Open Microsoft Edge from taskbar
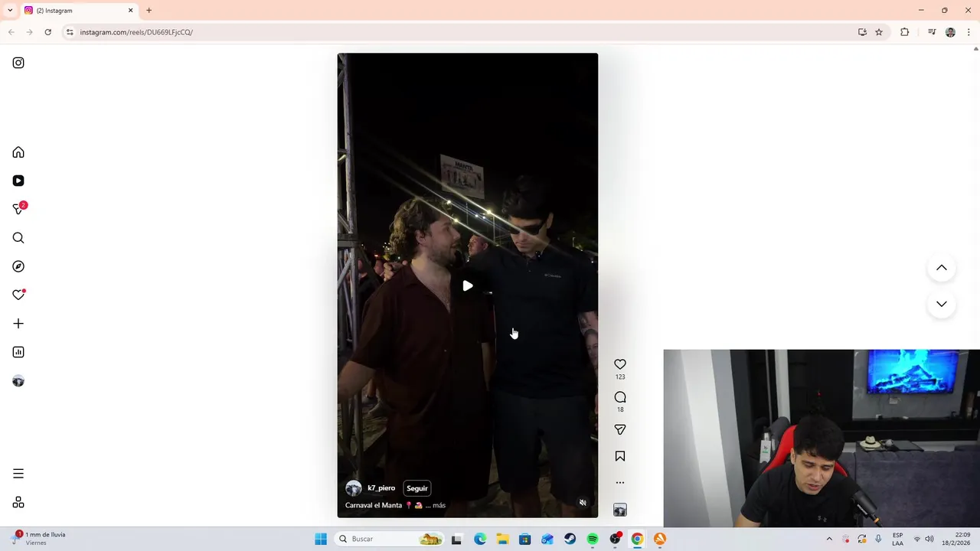This screenshot has height=551, width=980. coord(479,539)
